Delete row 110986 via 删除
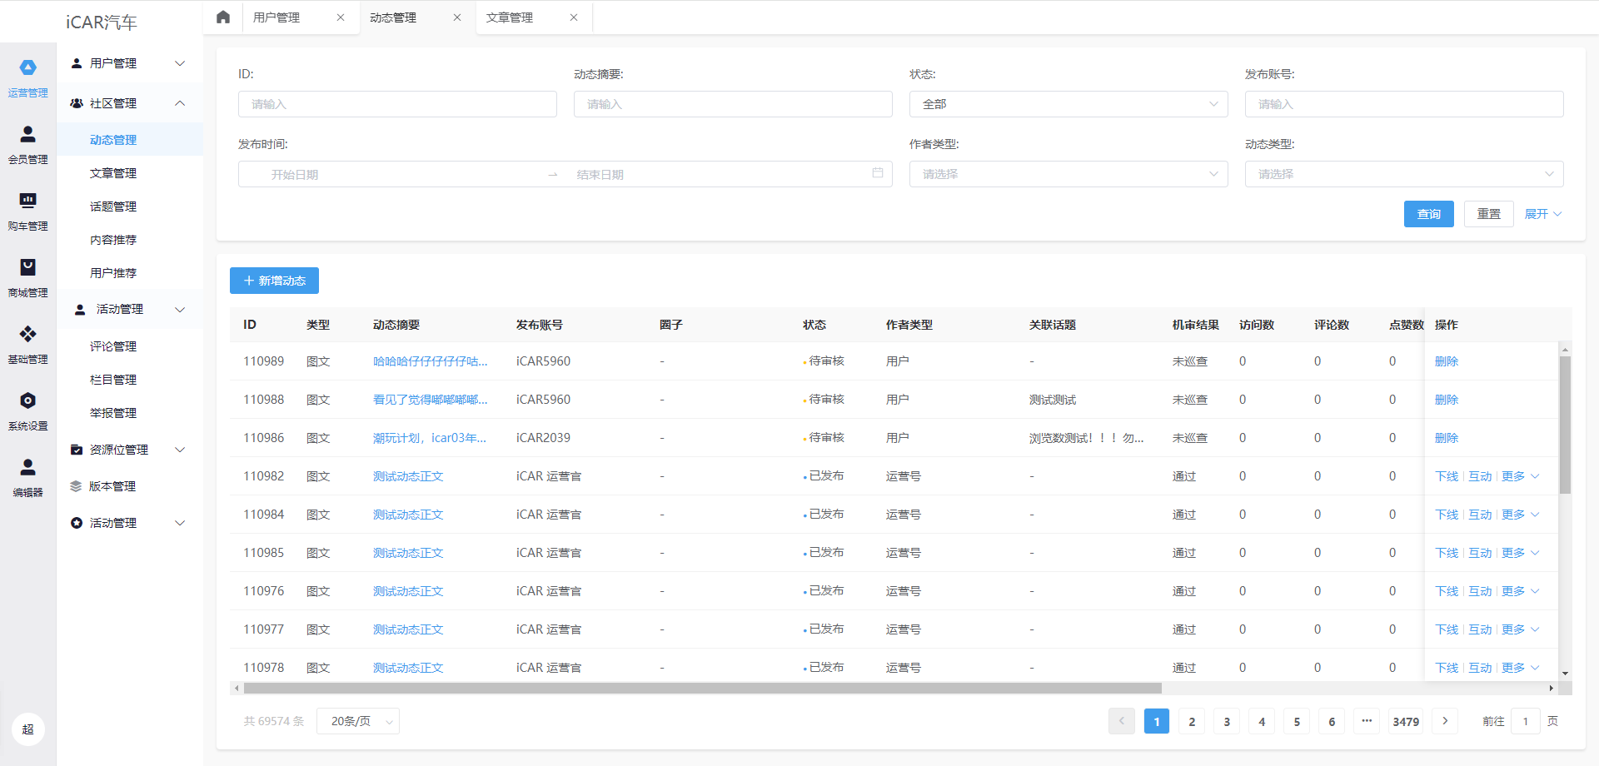The height and width of the screenshot is (766, 1599). [1447, 438]
